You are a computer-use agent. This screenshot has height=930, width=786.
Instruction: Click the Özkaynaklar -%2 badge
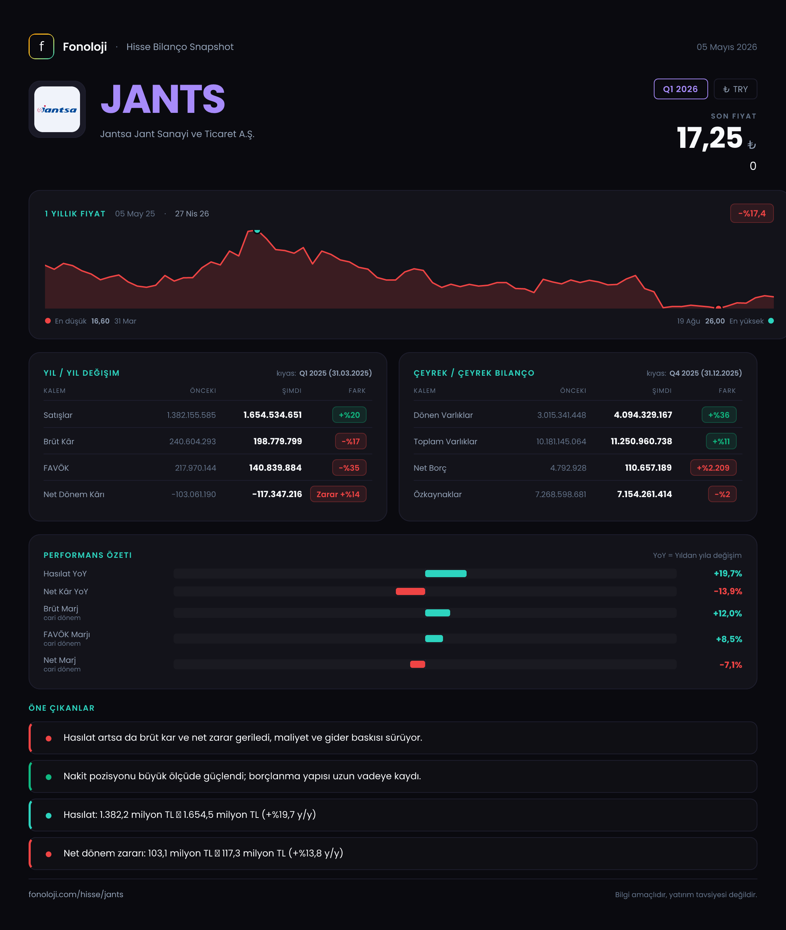pos(722,494)
